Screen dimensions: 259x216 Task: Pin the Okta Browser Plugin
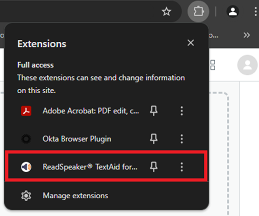click(x=153, y=139)
